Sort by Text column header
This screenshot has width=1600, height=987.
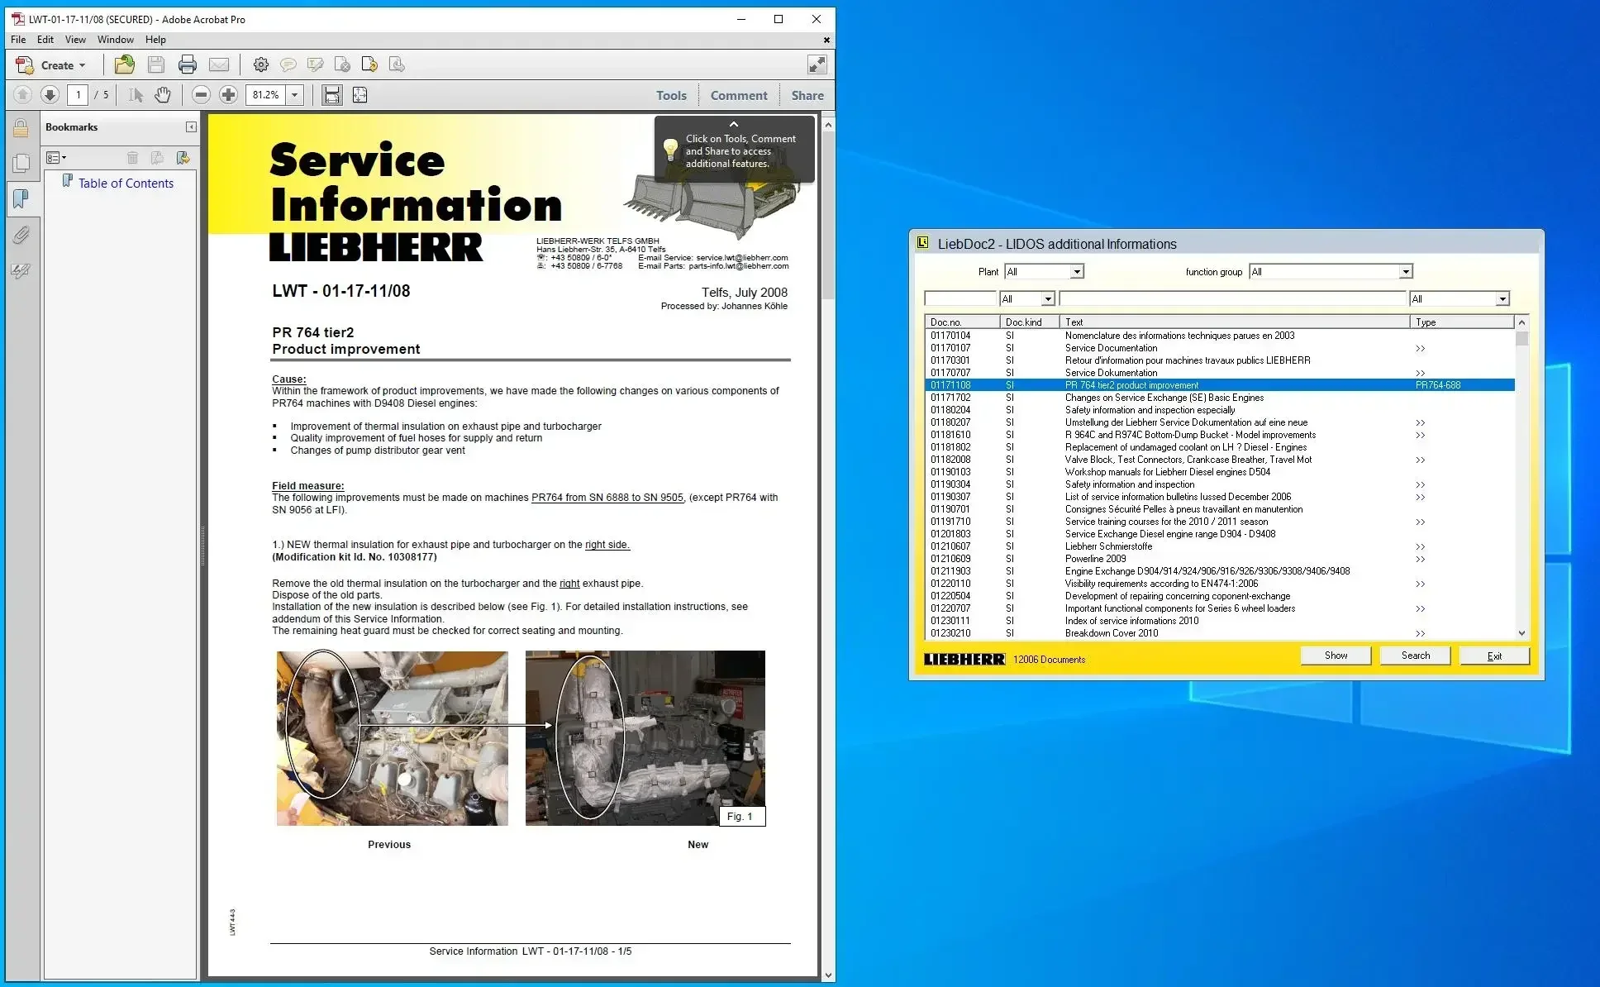click(x=1235, y=322)
